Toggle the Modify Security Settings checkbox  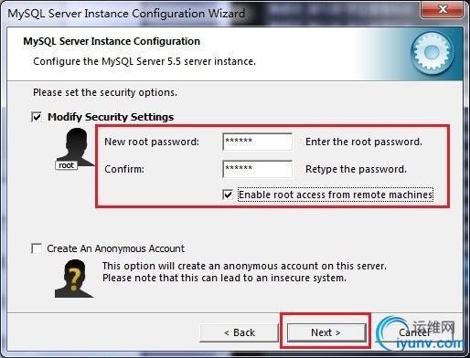(37, 117)
